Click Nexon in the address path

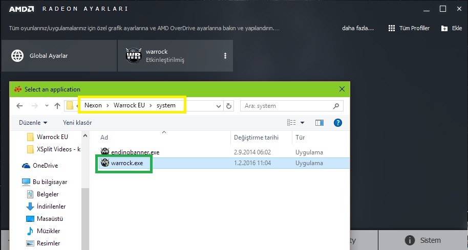[x=93, y=105]
